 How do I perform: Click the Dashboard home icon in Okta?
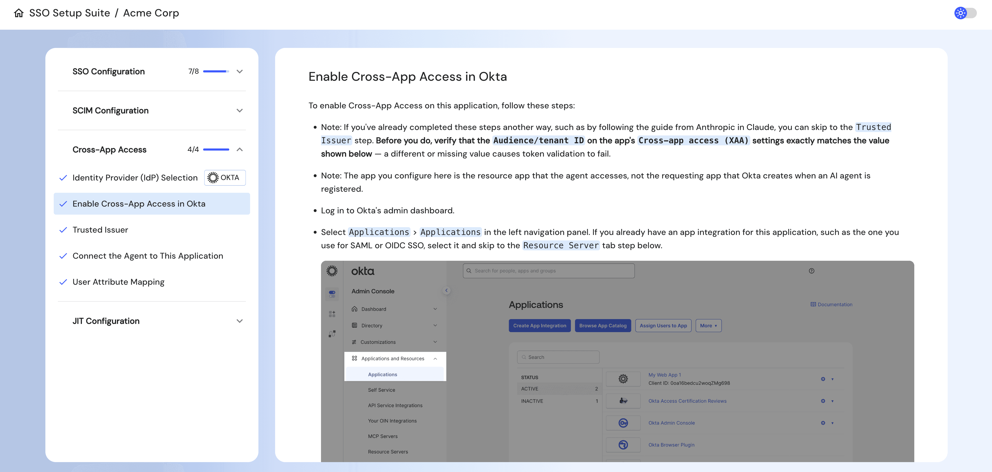(354, 309)
